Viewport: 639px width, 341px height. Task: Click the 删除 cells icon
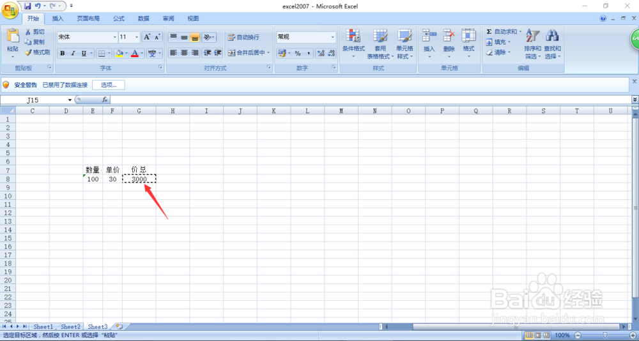tap(449, 36)
